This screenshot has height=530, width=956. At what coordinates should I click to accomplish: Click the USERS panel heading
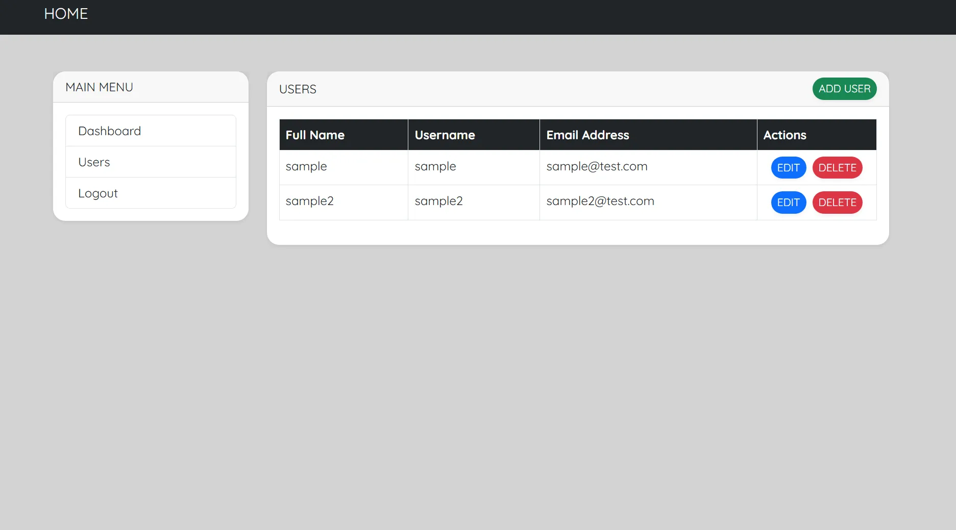tap(298, 89)
